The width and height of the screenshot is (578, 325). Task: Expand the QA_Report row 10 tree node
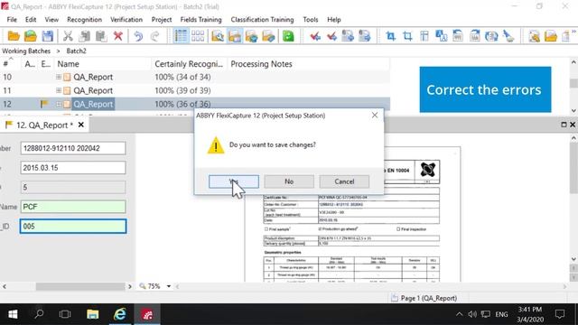(x=59, y=77)
